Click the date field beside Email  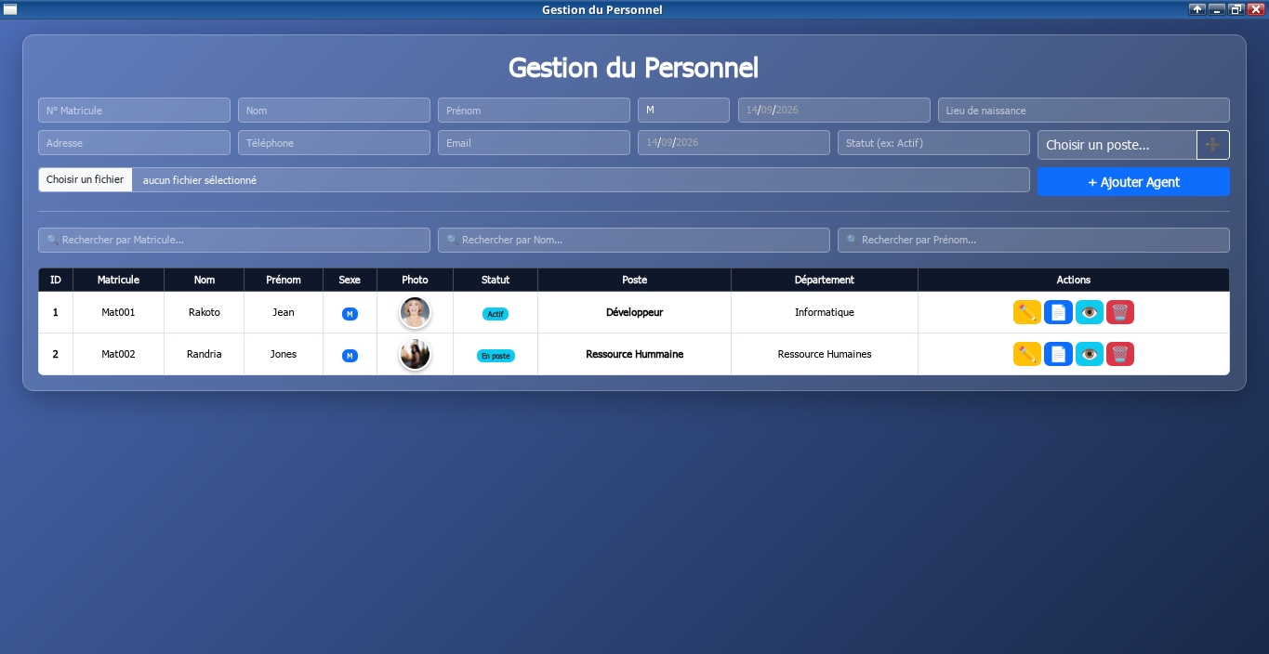(734, 142)
